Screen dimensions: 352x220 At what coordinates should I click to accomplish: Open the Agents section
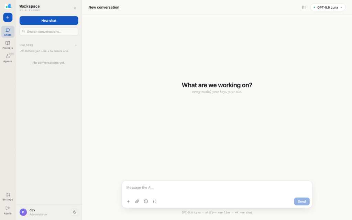pyautogui.click(x=8, y=58)
